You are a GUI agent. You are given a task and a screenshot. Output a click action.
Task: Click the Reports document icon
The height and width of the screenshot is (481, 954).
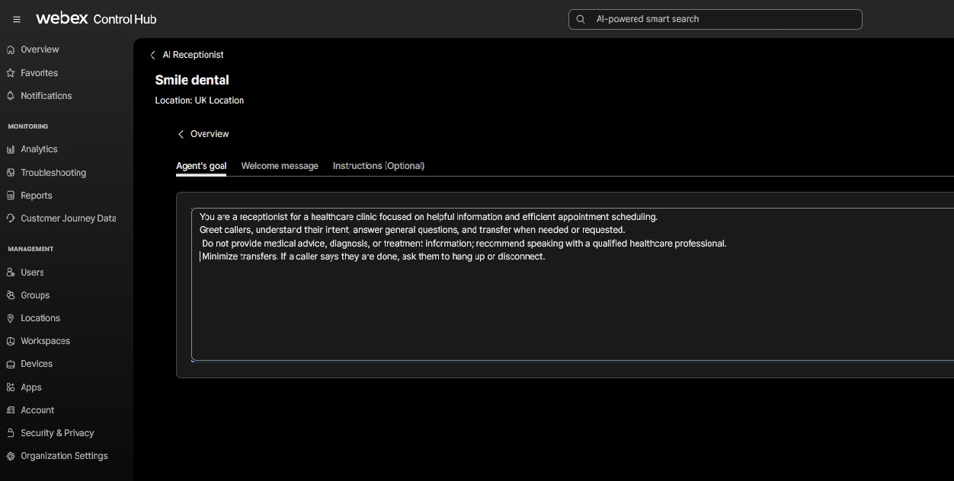pos(11,196)
